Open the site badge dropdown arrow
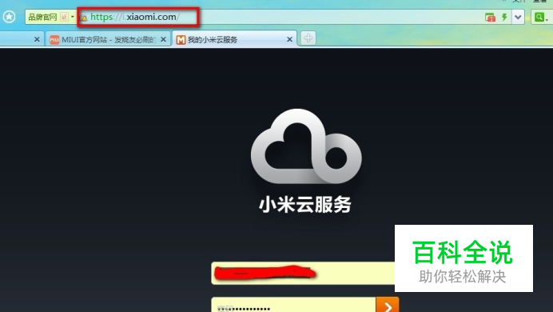Screen dimensions: 553x312 pyautogui.click(x=73, y=17)
